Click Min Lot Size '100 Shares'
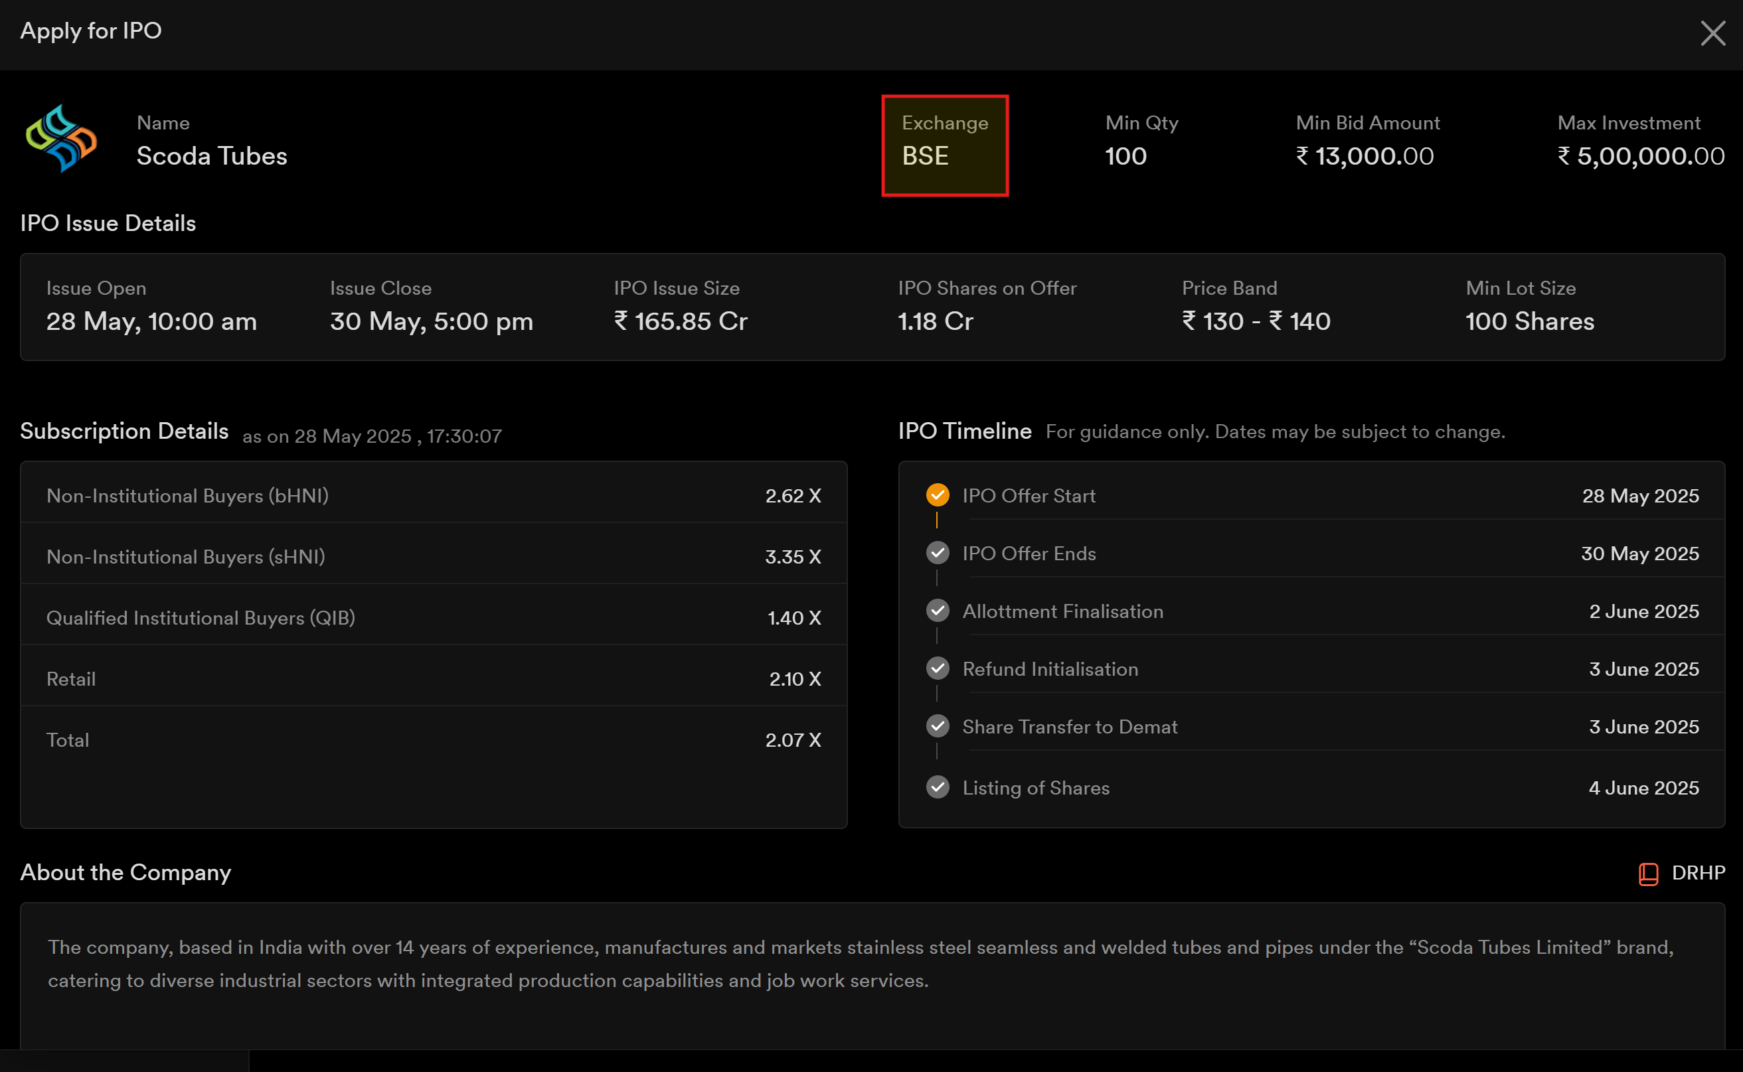Viewport: 1743px width, 1072px height. (1530, 321)
